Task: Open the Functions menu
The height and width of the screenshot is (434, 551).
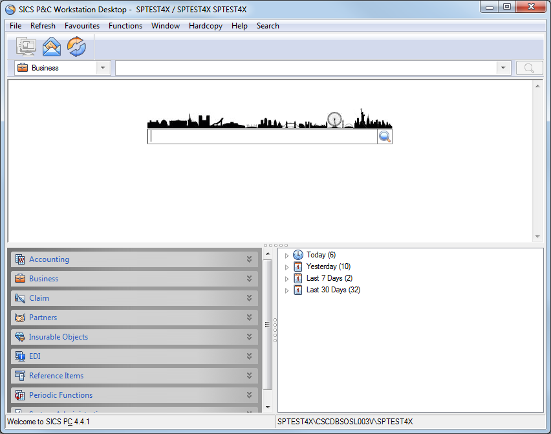Action: 125,26
